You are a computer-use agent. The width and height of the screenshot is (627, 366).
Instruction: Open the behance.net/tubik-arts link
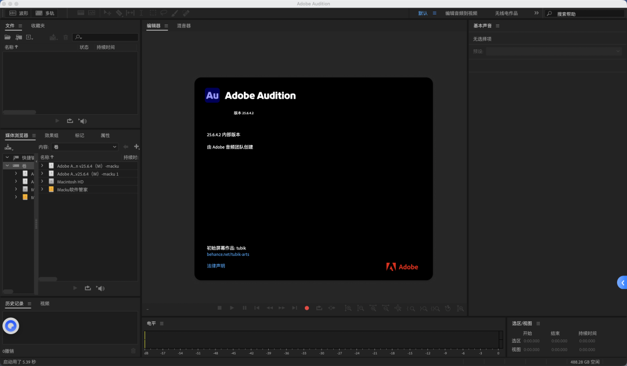[x=228, y=254]
